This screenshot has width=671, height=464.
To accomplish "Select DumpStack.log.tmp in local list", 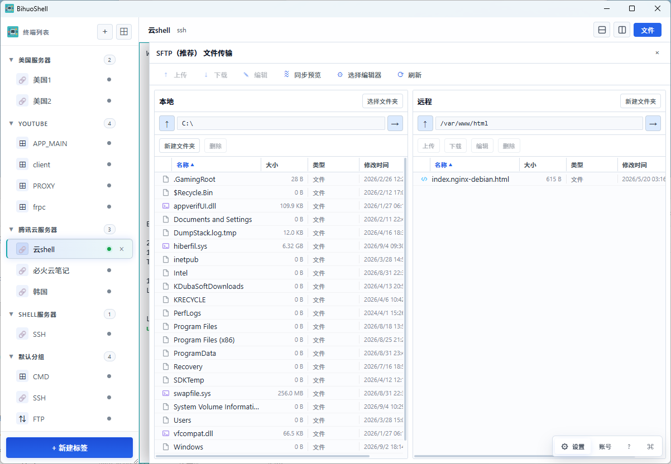I will pyautogui.click(x=279, y=233).
